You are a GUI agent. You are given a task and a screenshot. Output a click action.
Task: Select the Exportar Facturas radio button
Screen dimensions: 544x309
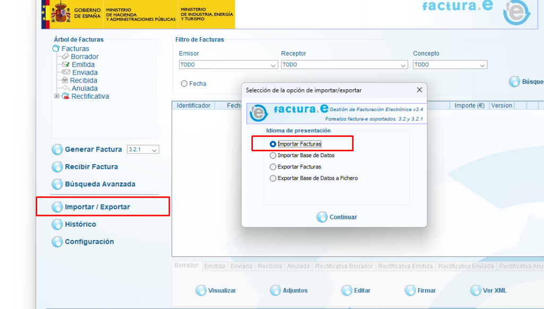point(273,167)
